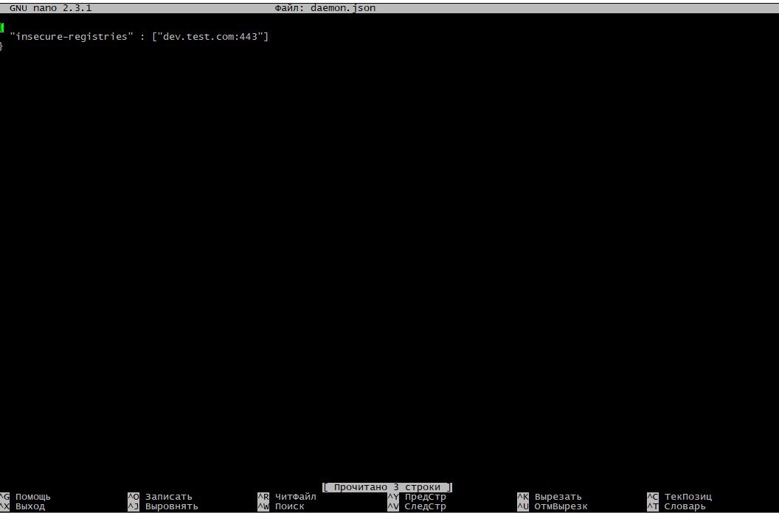Click the ^U ОтмВырезк uncut shortcut
The image size is (779, 513).
553,506
